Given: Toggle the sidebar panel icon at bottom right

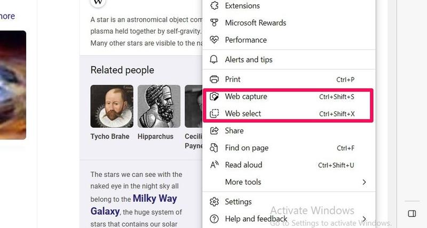Looking at the screenshot, I should tap(412, 214).
